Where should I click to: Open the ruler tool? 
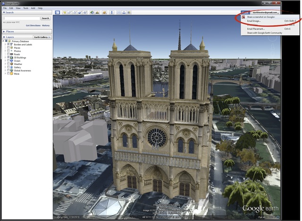[112, 12]
